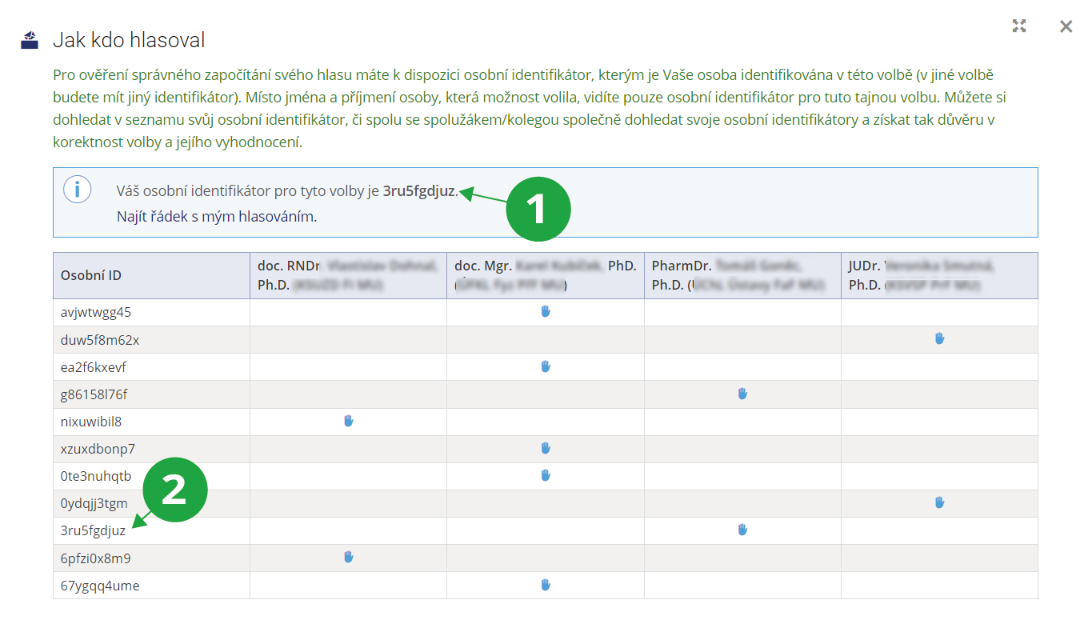Click the hand vote icon in row avjwtwgg45
1088x644 pixels.
(546, 311)
